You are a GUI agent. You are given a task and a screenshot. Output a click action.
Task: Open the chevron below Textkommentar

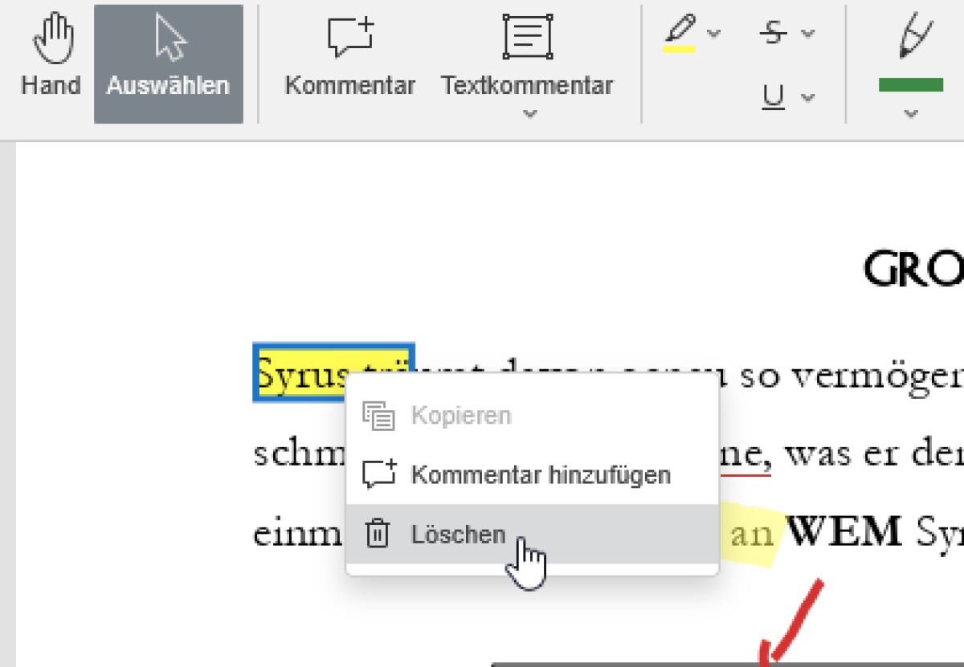(x=529, y=114)
